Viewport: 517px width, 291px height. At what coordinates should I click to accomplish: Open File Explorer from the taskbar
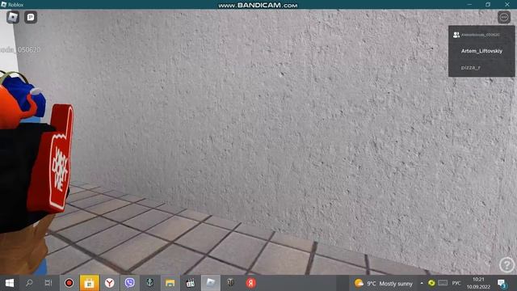click(x=170, y=283)
